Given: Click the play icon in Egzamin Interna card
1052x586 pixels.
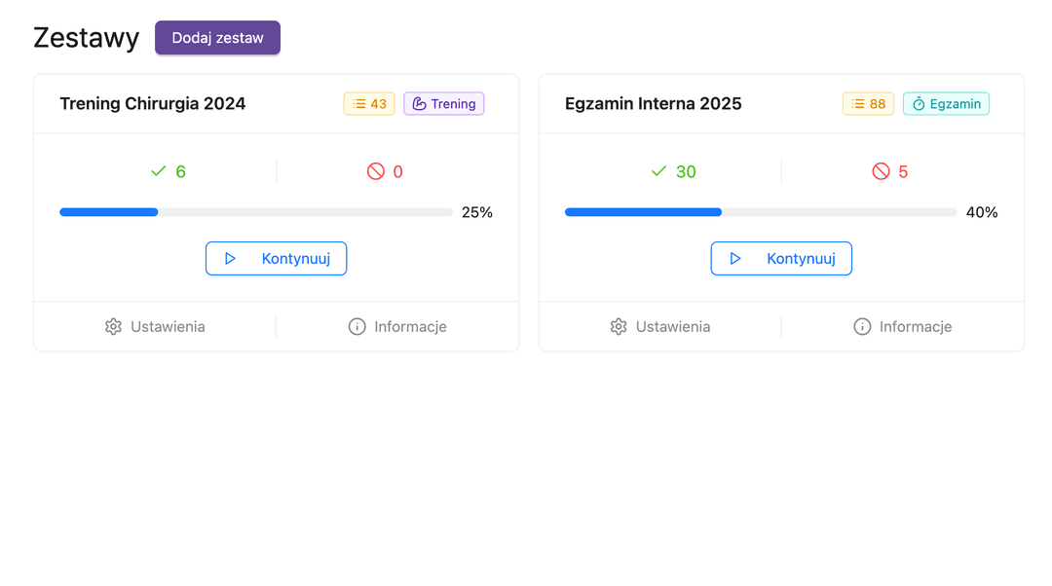Looking at the screenshot, I should click(x=735, y=258).
